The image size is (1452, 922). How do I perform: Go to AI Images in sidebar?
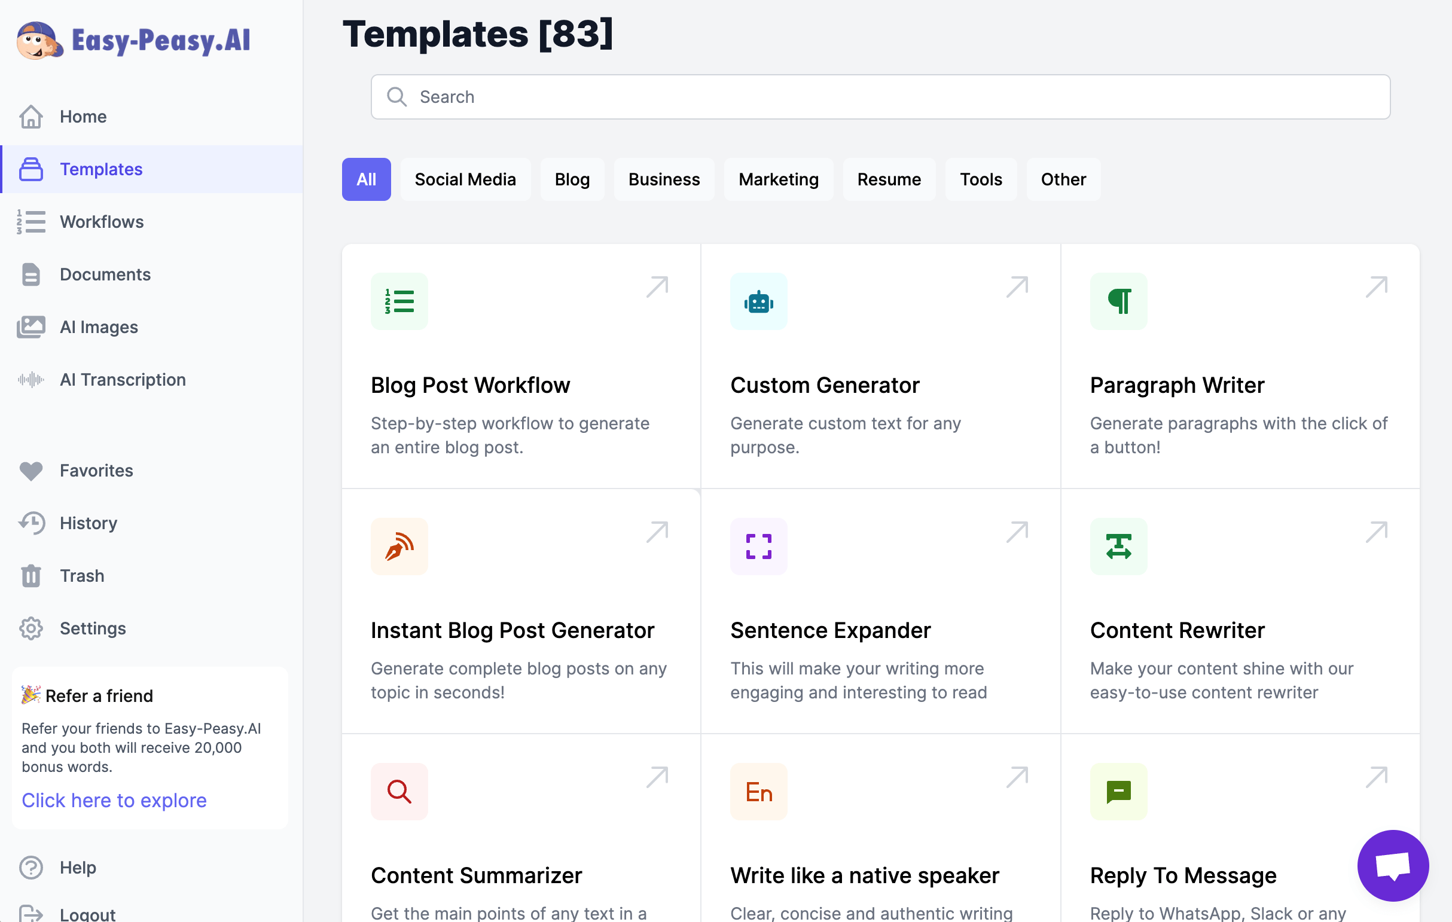[x=99, y=327]
